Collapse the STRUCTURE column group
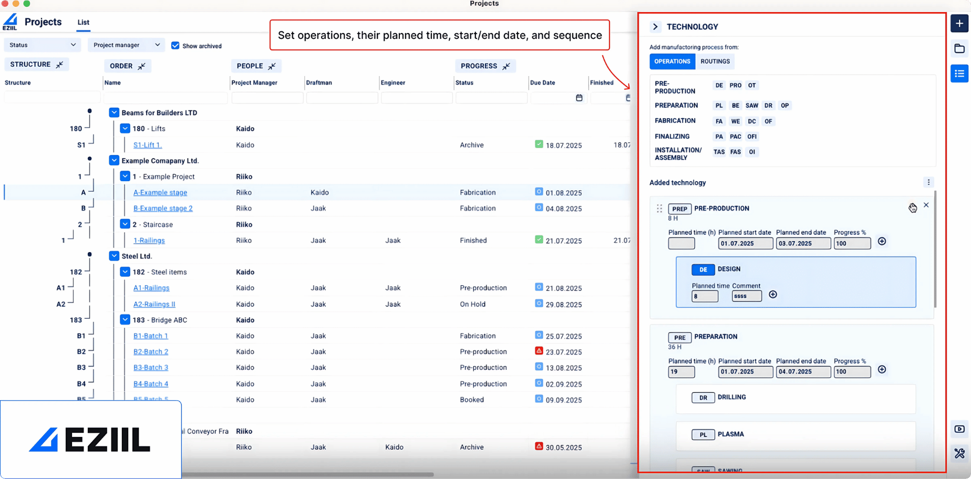Viewport: 971px width, 479px height. [x=60, y=65]
